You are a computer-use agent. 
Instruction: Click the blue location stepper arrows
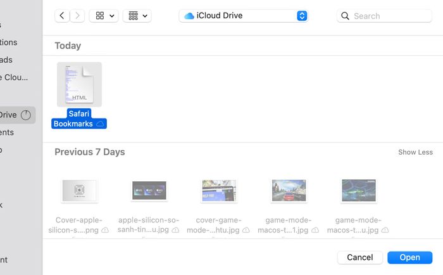[302, 16]
